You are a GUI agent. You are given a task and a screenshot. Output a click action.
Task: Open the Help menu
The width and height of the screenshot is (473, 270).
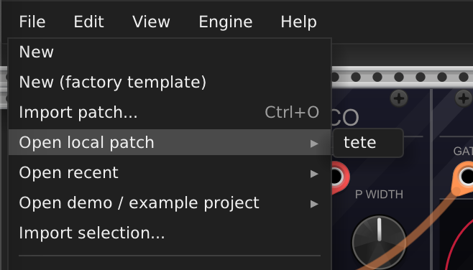298,22
